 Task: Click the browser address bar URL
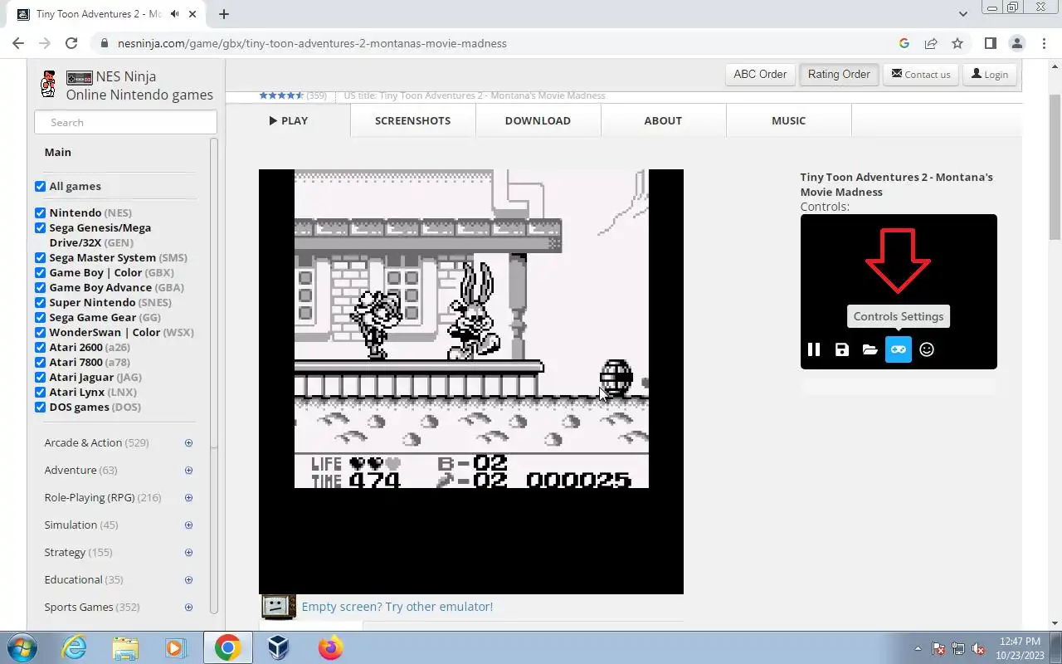[312, 43]
